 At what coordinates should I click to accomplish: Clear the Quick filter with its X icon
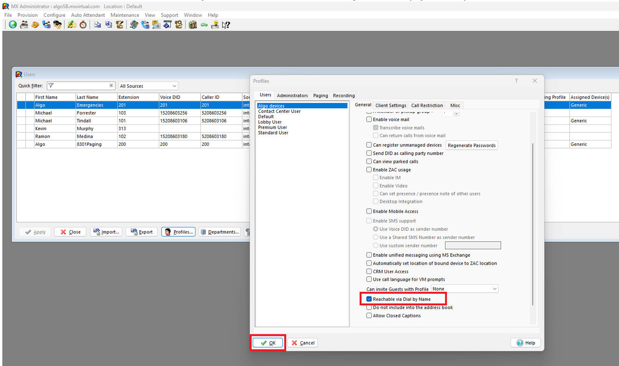(x=111, y=85)
